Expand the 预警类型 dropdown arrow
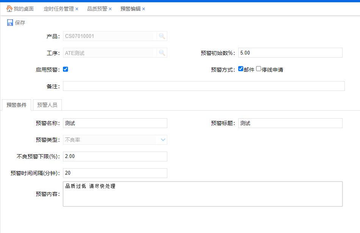The height and width of the screenshot is (233, 360). 163,140
